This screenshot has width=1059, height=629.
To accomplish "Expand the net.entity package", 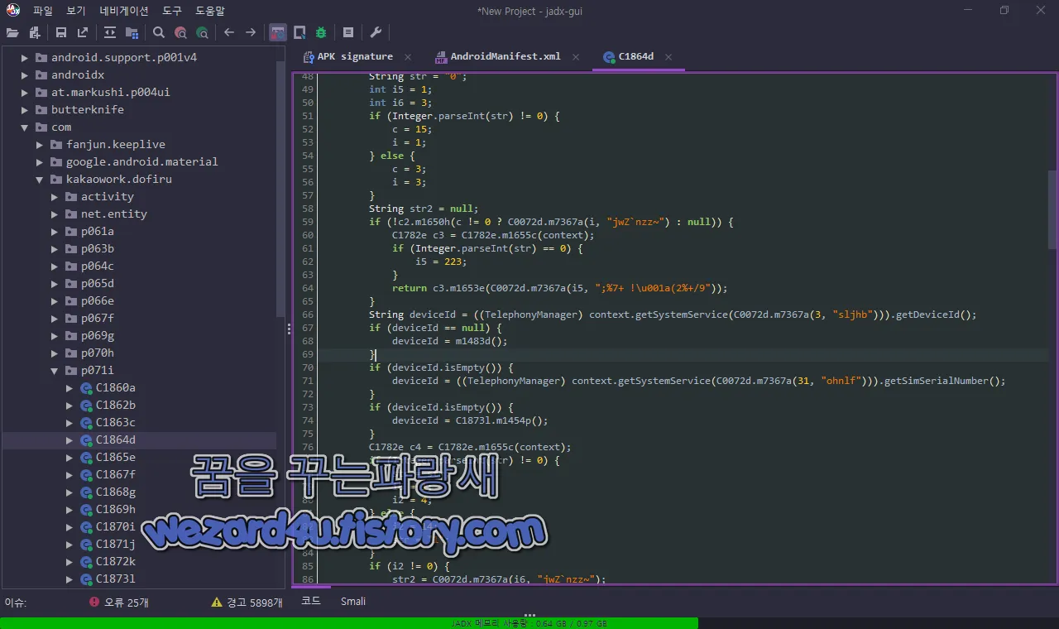I will pyautogui.click(x=55, y=214).
